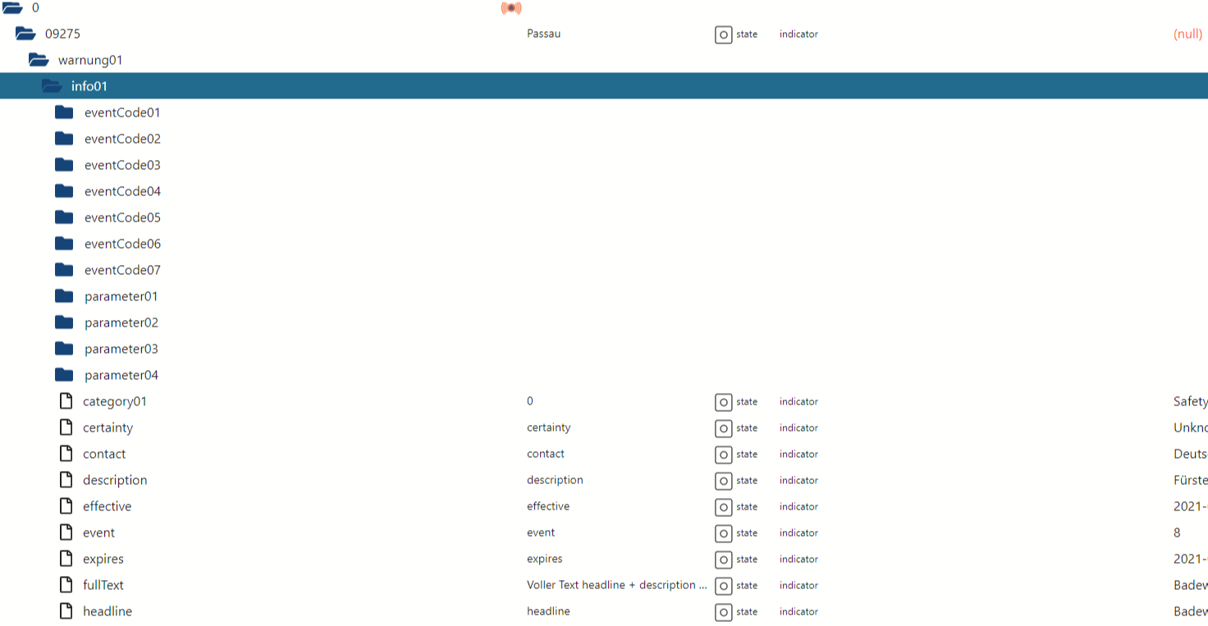Open the parameter03 folder icon
Screen dimensions: 1208x626
[x=64, y=349]
